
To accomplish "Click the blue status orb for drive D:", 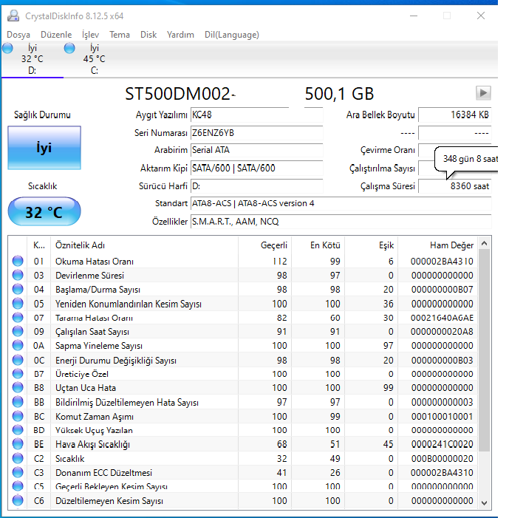I will point(7,48).
